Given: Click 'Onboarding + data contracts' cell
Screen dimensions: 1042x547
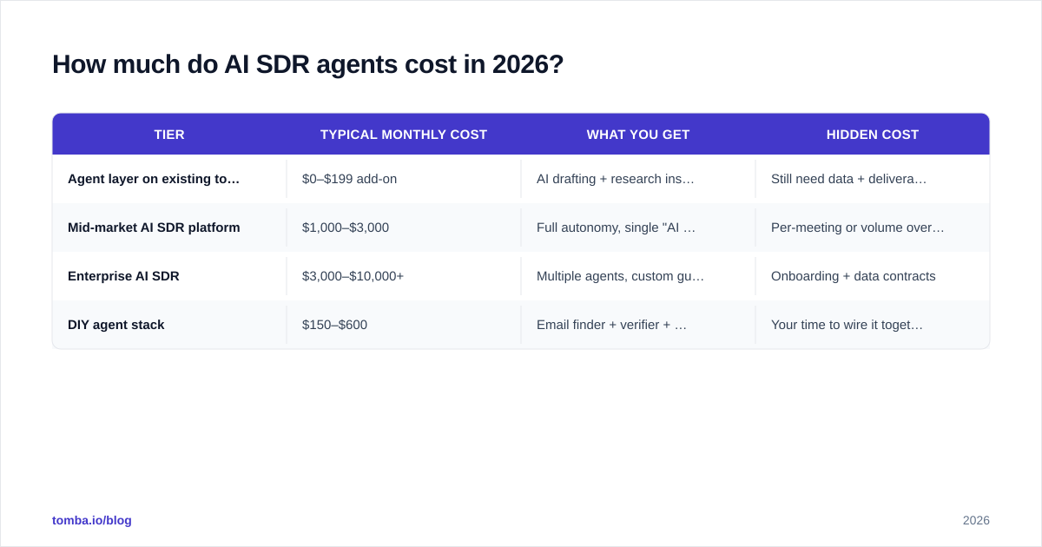Looking at the screenshot, I should pyautogui.click(x=873, y=276).
